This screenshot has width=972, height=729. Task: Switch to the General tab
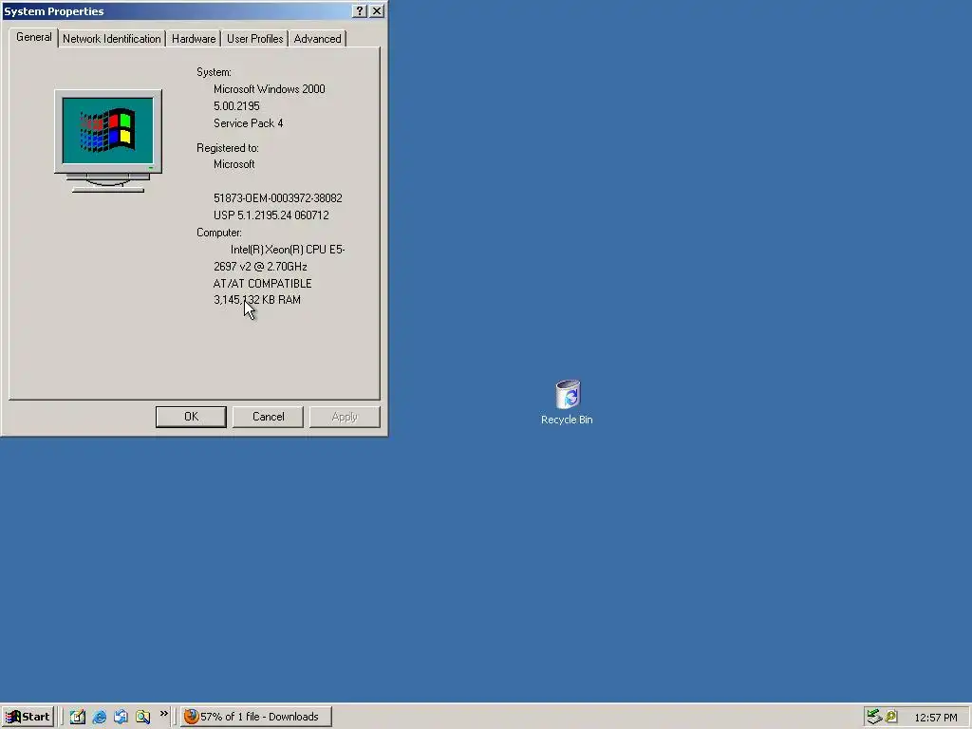[34, 37]
